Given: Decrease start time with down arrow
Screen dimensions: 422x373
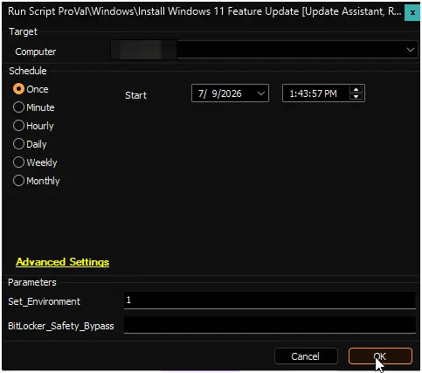Looking at the screenshot, I should click(x=356, y=97).
